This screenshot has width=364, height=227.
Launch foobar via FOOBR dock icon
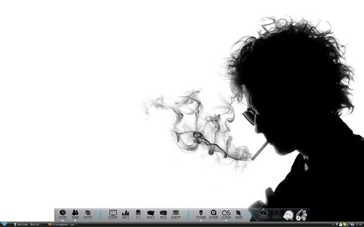pyautogui.click(x=201, y=214)
